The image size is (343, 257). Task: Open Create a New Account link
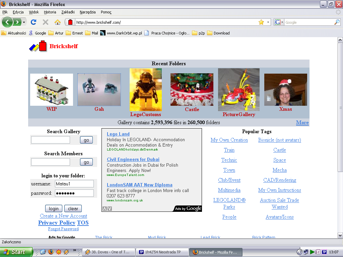pos(63,216)
